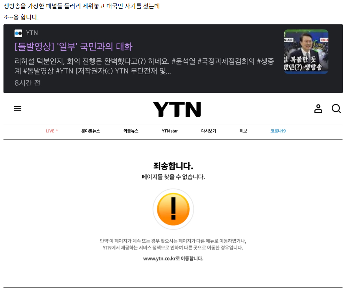The width and height of the screenshot is (346, 292).
Task: Click the 죄송합니다. heading
Action: (173, 166)
